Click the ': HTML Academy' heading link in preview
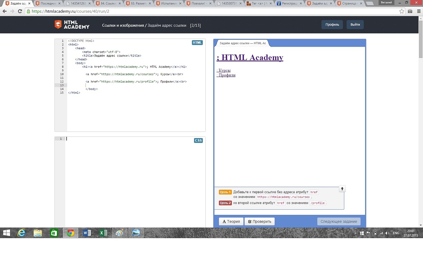This screenshot has width=423, height=259. coord(250,57)
